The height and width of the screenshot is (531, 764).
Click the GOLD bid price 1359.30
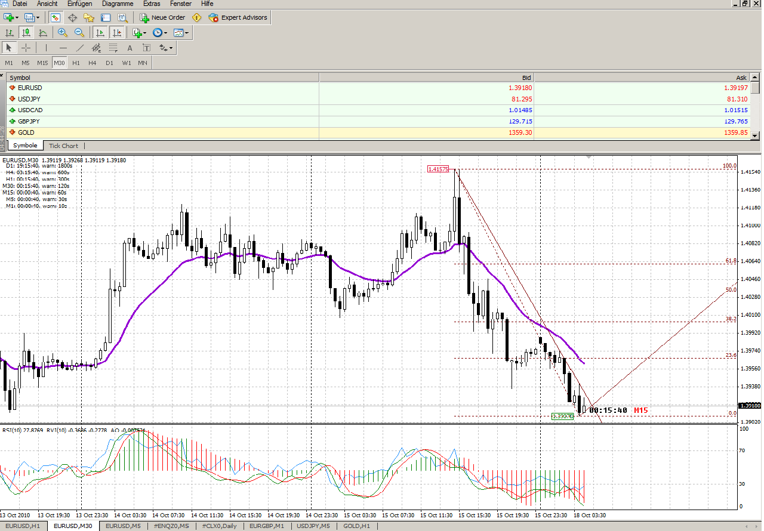tap(520, 132)
